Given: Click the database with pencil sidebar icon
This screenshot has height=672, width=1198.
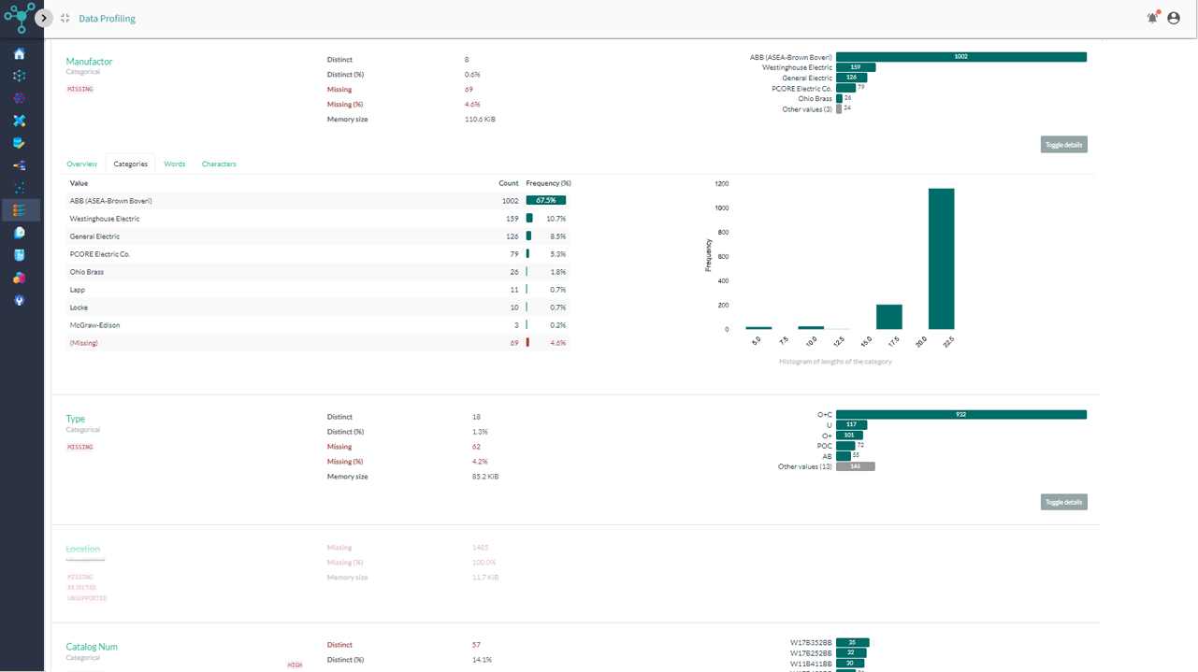Looking at the screenshot, I should [x=19, y=143].
